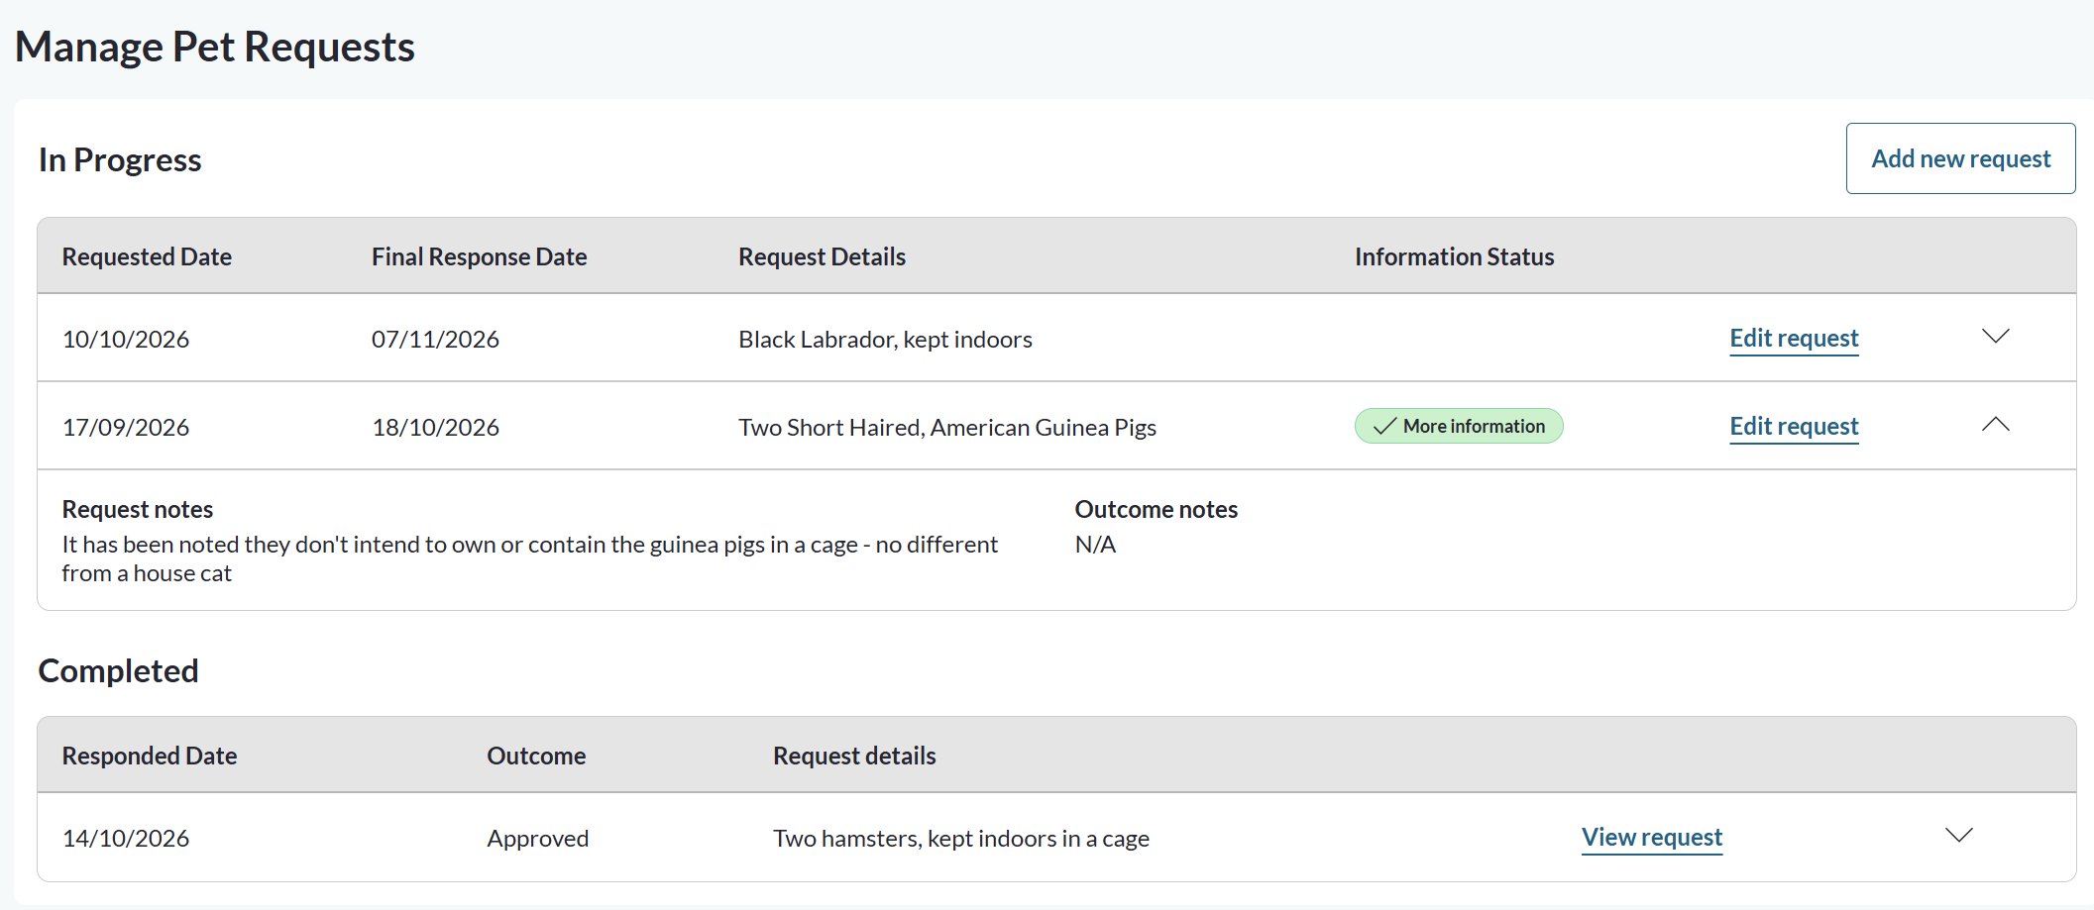Click the Black Labrador, kept indoors text

tap(885, 340)
